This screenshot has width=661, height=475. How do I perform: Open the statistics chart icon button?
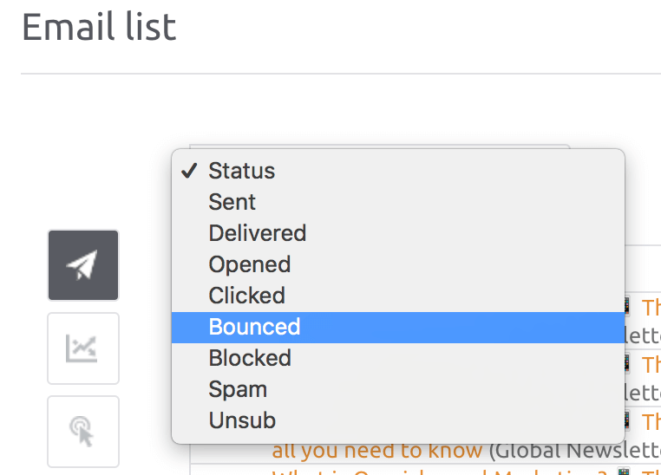(x=83, y=348)
